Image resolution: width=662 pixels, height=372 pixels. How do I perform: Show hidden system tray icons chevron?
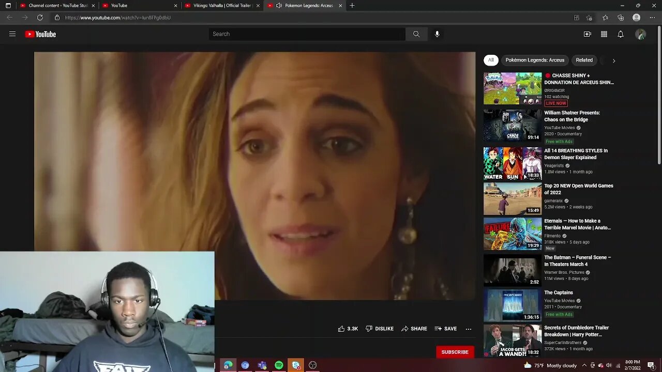coord(583,365)
